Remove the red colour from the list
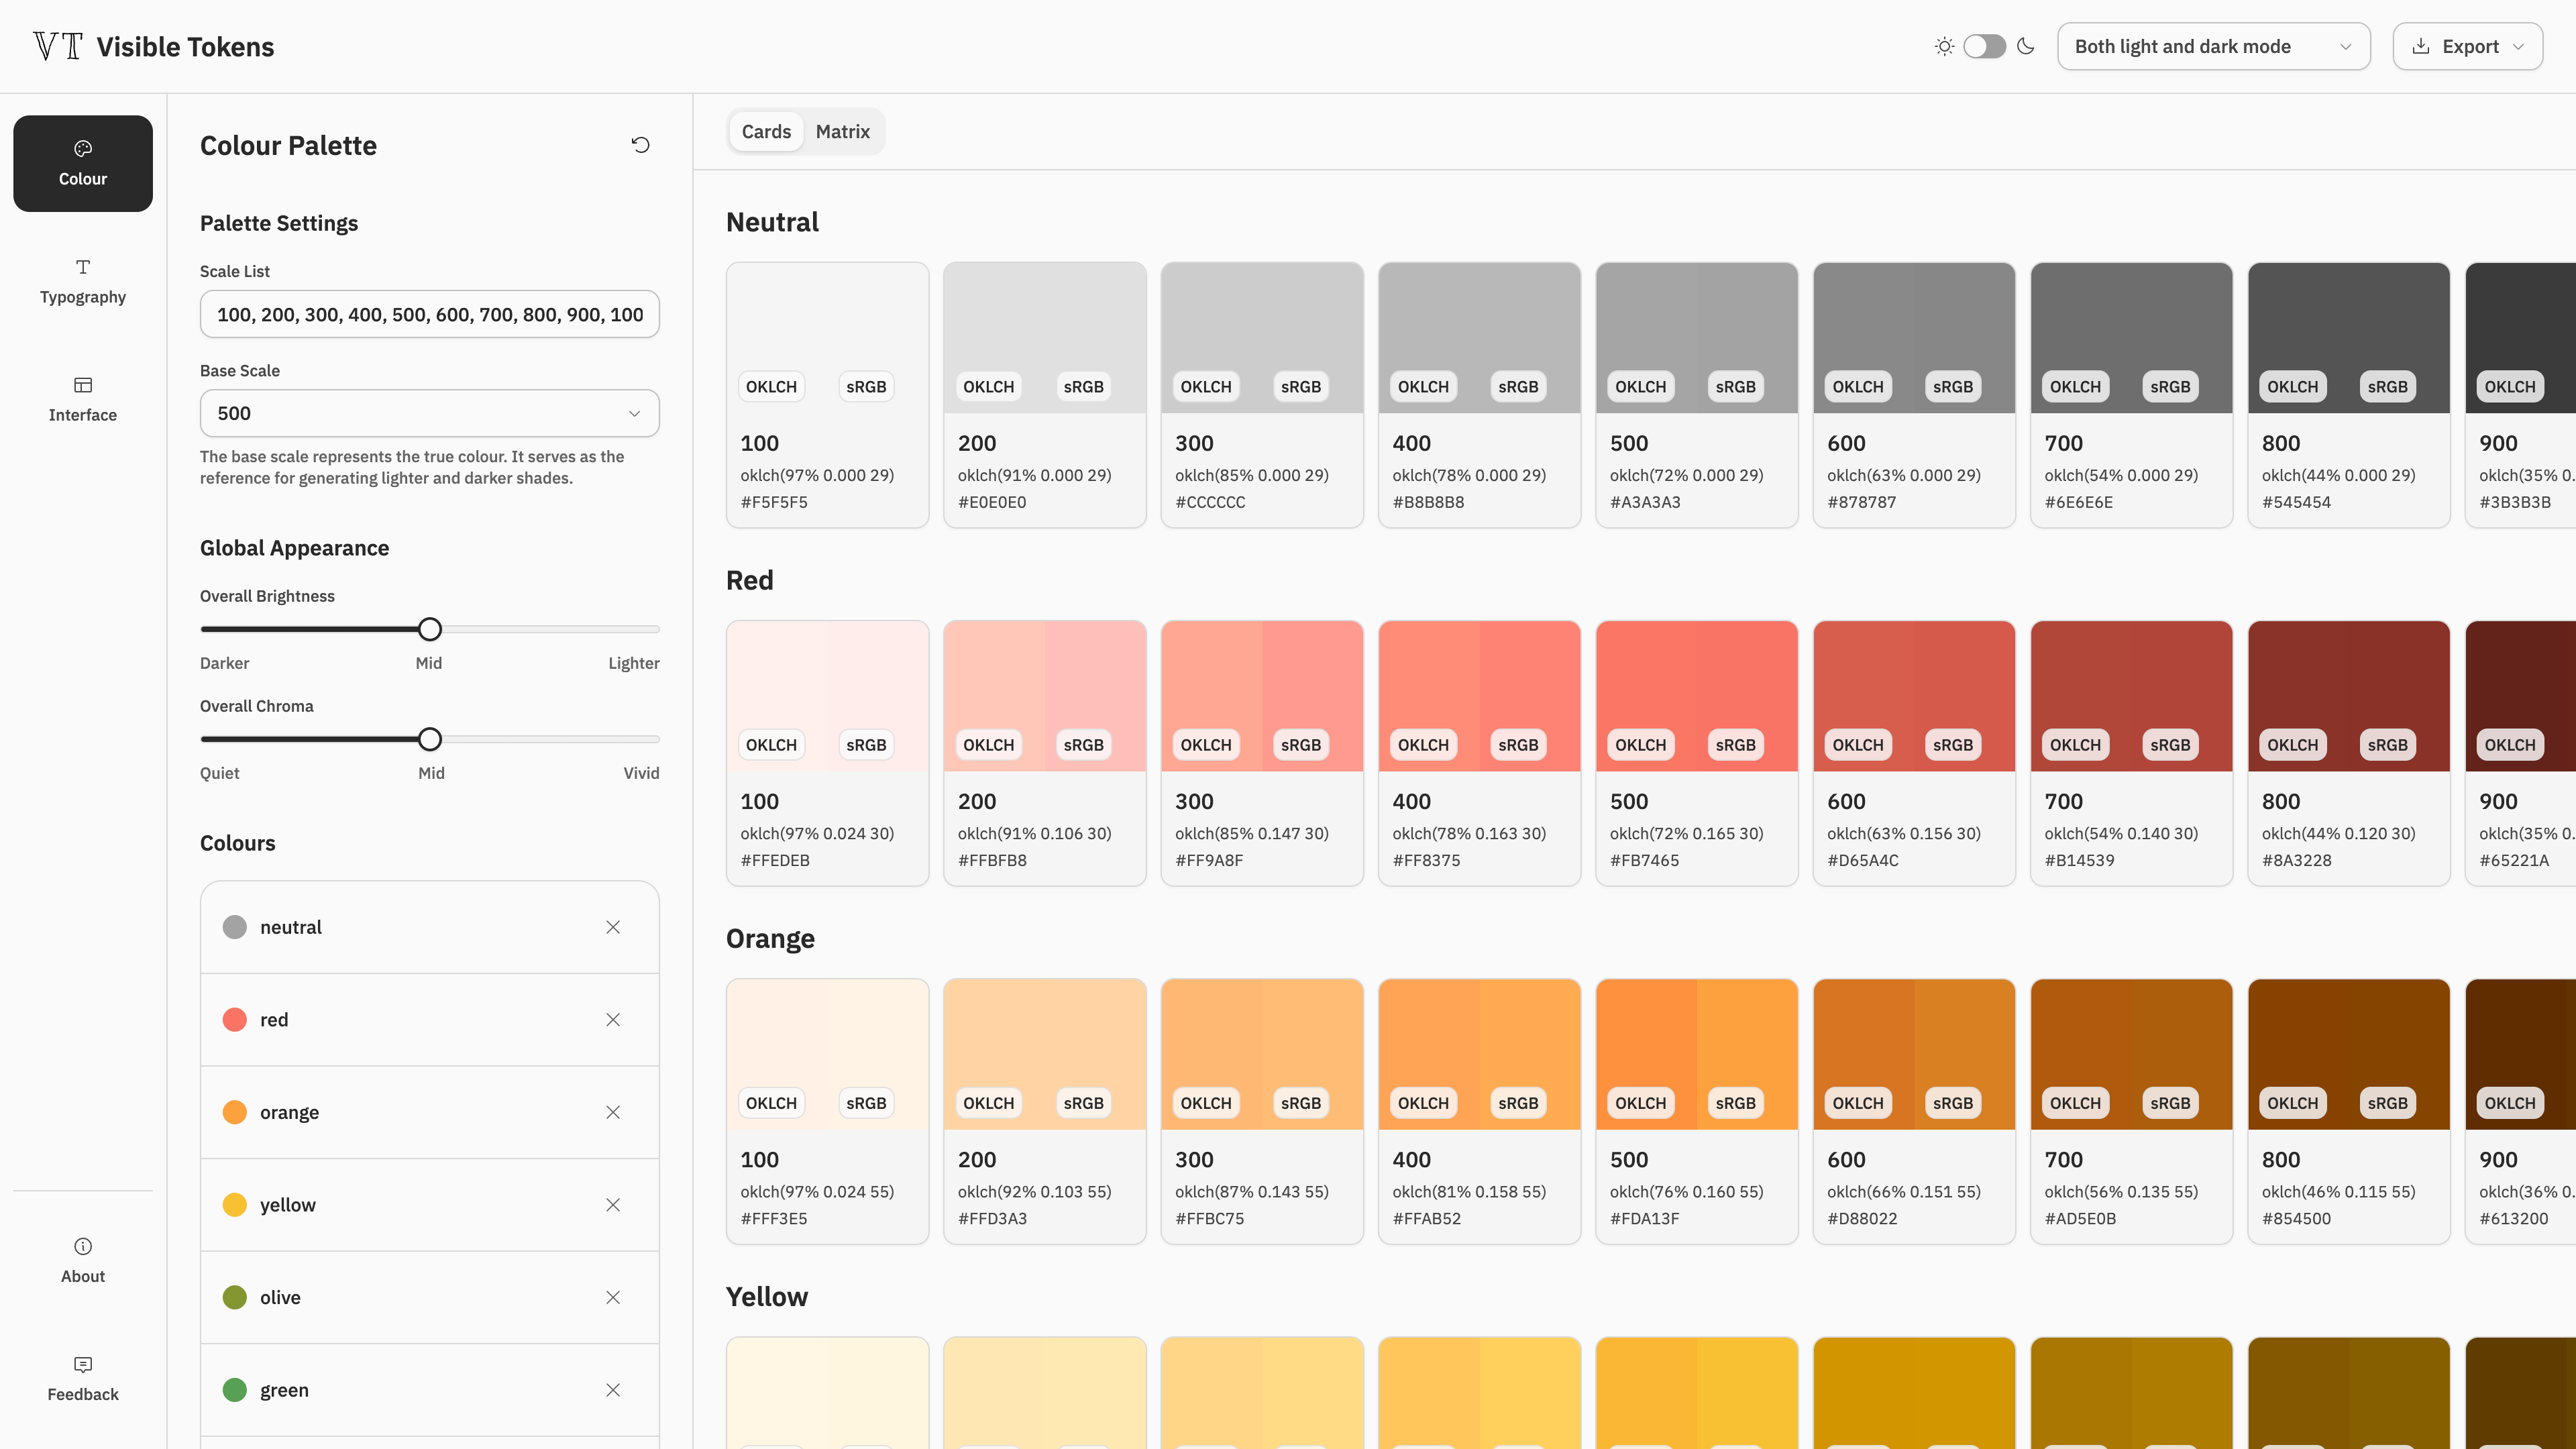Image resolution: width=2576 pixels, height=1449 pixels. 613,1020
